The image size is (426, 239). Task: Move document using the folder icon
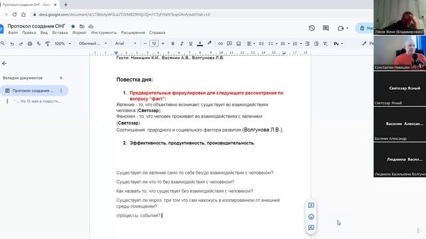82,27
